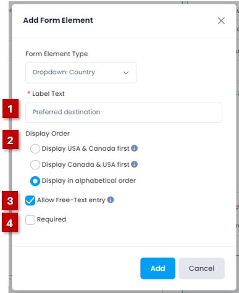Focus the Preferred destination label text field
Viewport: 239px width, 293px height.
point(124,113)
